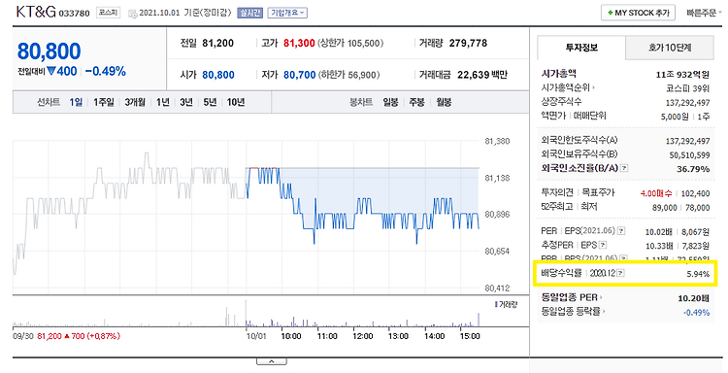Show the 주봉 candlestick chart
Viewport: 728px width, 373px height.
[416, 102]
